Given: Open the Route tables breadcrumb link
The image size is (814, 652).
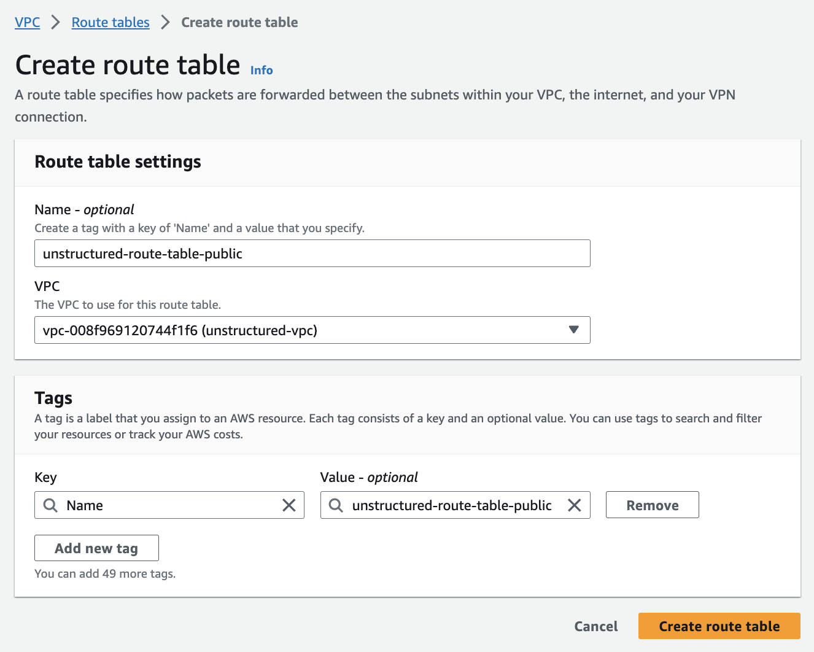Looking at the screenshot, I should pos(110,21).
